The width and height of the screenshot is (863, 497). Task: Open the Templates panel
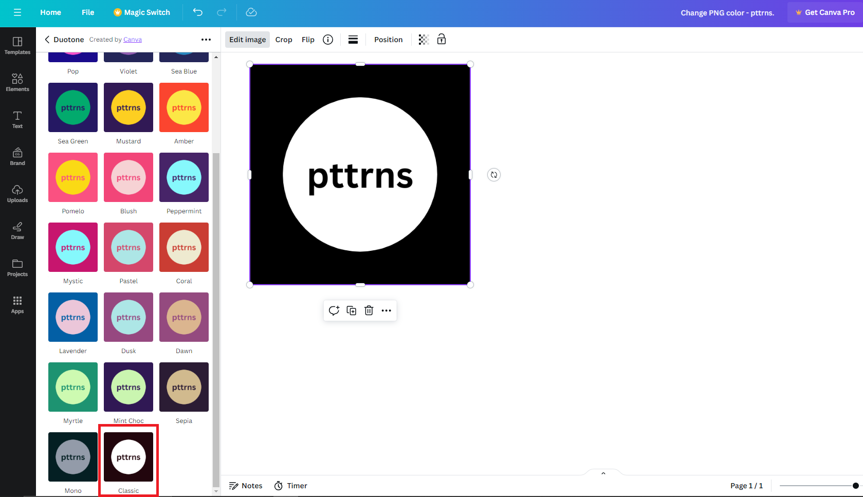(x=17, y=45)
